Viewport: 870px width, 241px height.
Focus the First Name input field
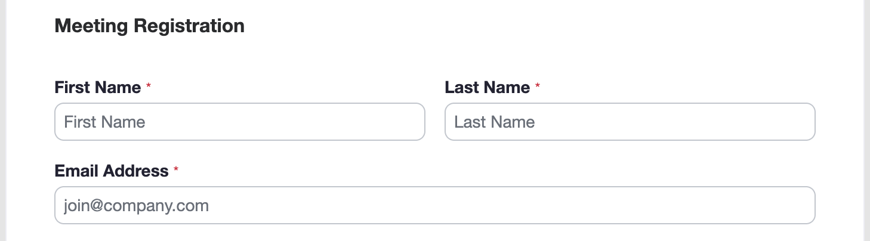click(239, 122)
